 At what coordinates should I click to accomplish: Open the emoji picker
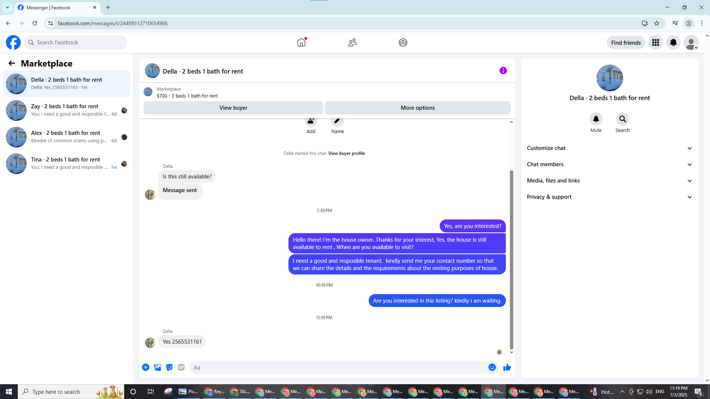pos(492,367)
